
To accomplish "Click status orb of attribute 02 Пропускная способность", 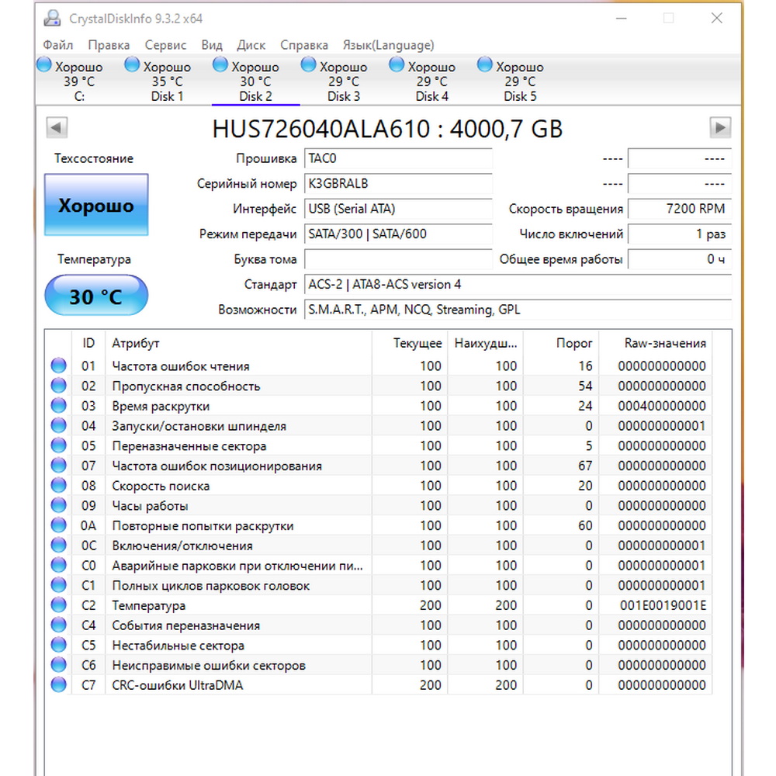I will click(x=58, y=386).
